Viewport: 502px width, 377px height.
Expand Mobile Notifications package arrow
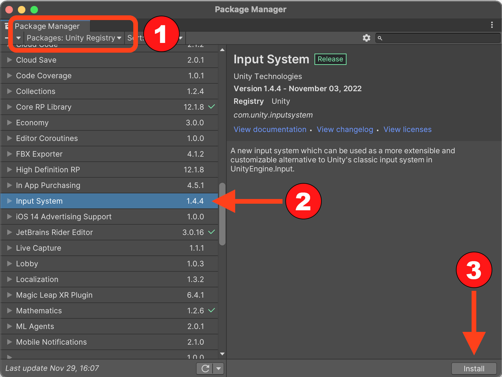click(x=9, y=342)
